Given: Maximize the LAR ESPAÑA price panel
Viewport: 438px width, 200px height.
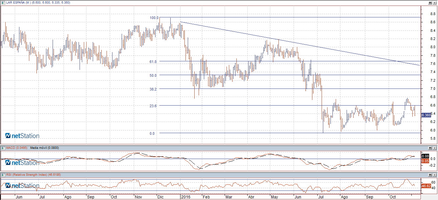Looking at the screenshot, I should tap(429, 3).
